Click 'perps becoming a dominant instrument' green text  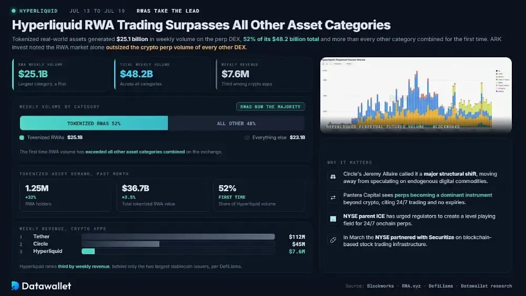click(x=443, y=195)
